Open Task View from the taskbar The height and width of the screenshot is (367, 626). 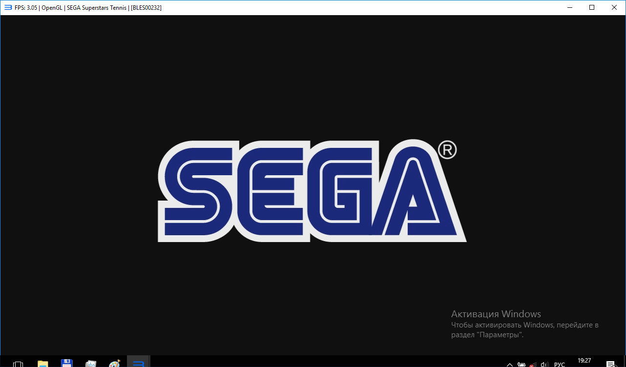(x=18, y=364)
